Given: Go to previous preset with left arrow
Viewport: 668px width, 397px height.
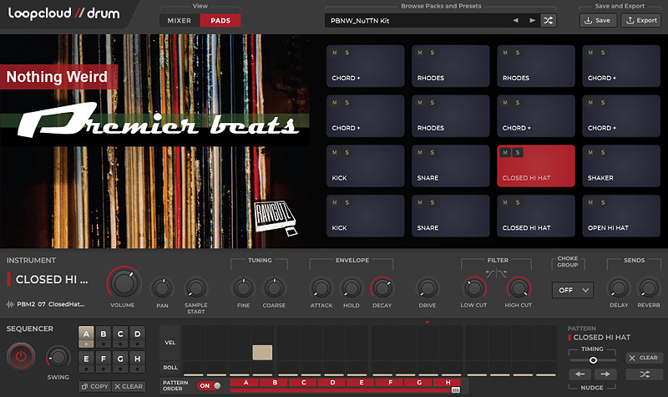Looking at the screenshot, I should coord(515,20).
